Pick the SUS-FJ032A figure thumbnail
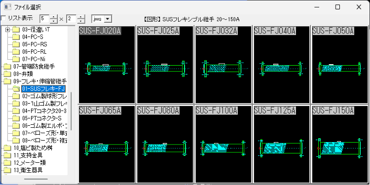This screenshot has width=370, height=185. click(223, 65)
